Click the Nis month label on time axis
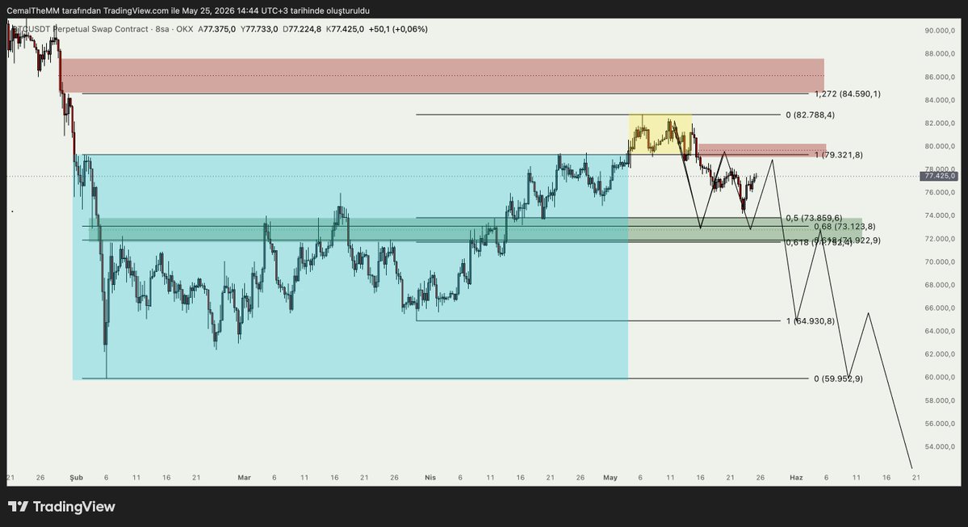968x527 pixels. click(430, 478)
